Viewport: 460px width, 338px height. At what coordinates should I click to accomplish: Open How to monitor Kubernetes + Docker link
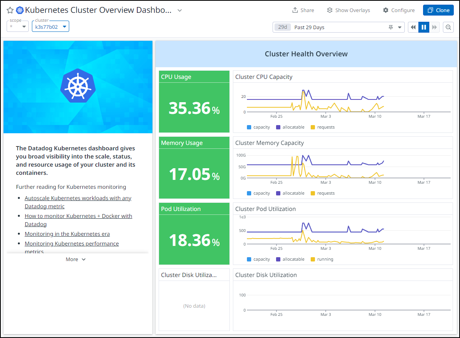78,220
